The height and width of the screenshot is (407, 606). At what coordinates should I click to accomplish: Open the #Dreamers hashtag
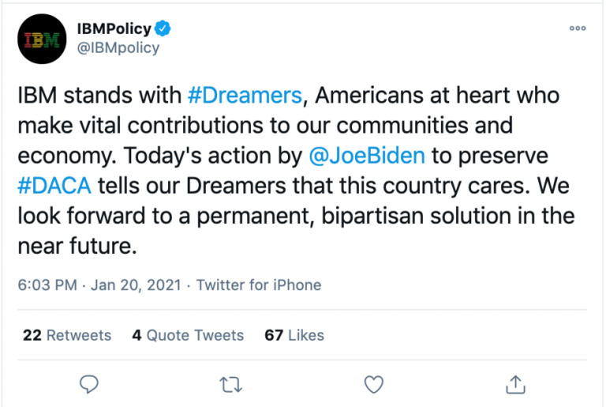[x=245, y=96]
